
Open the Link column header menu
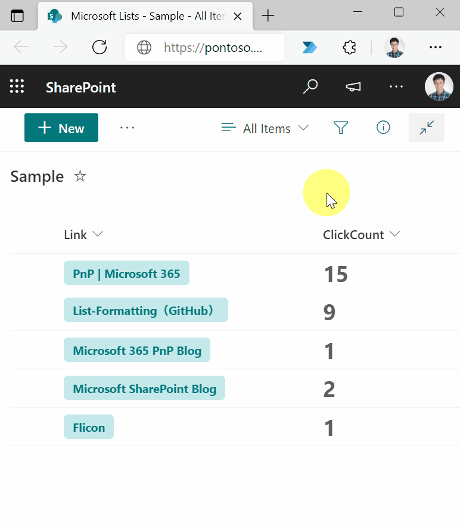83,234
